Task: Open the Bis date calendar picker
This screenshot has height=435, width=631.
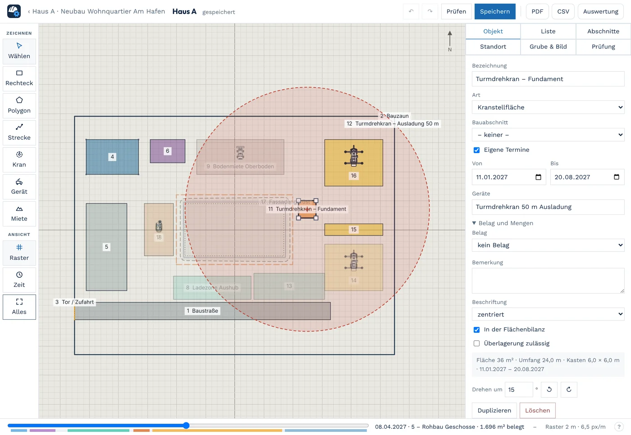Action: [617, 177]
